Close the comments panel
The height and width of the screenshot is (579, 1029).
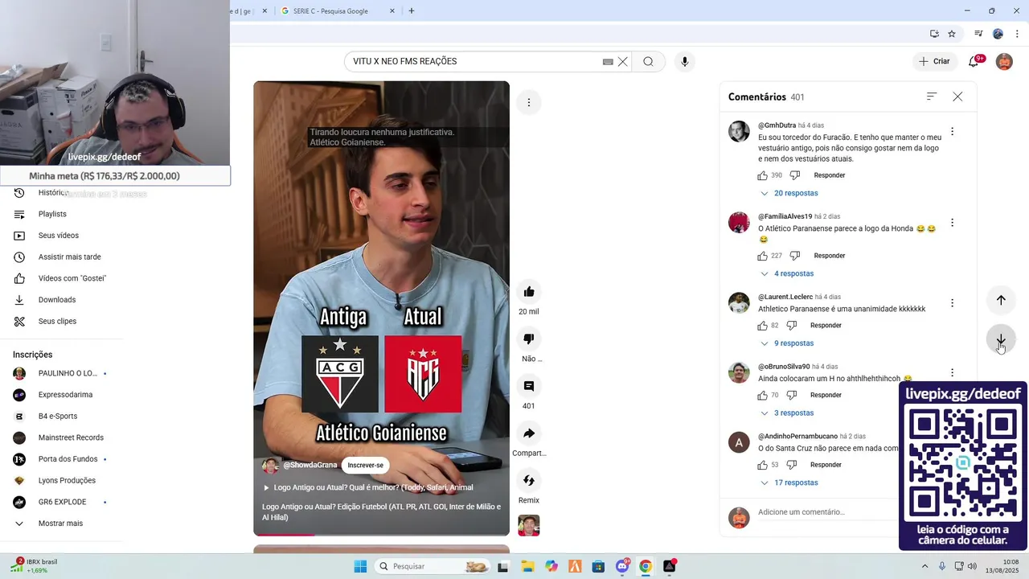pyautogui.click(x=957, y=96)
